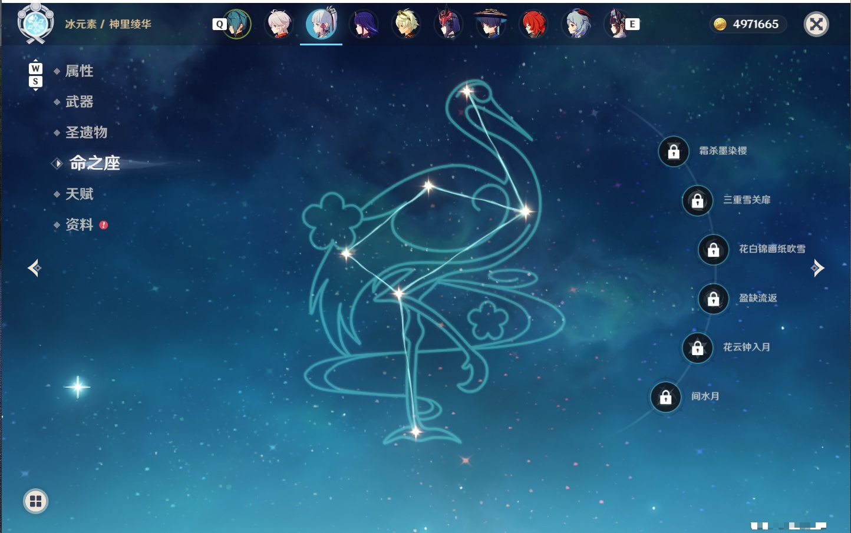851x533 pixels.
Task: Open the locked 花白锦画纸吹雪 constellation node
Action: [x=714, y=250]
